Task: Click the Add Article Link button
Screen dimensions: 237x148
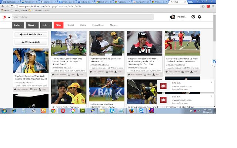Action: (x=31, y=34)
